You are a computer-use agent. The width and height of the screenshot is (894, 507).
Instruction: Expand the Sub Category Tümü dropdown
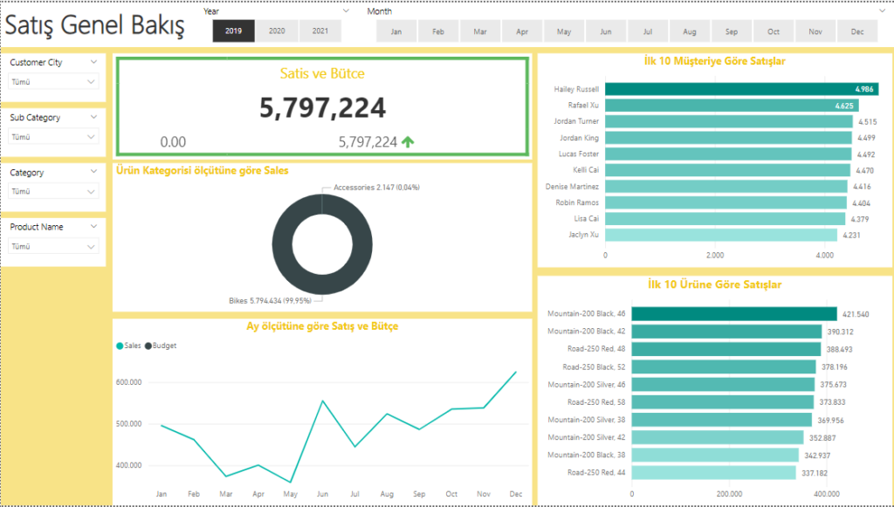(53, 137)
